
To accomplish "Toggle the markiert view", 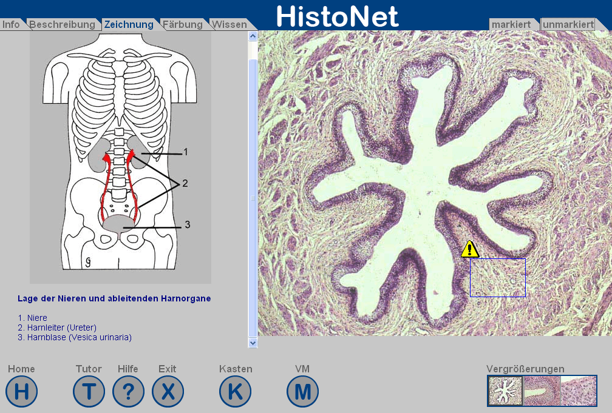I will click(511, 25).
